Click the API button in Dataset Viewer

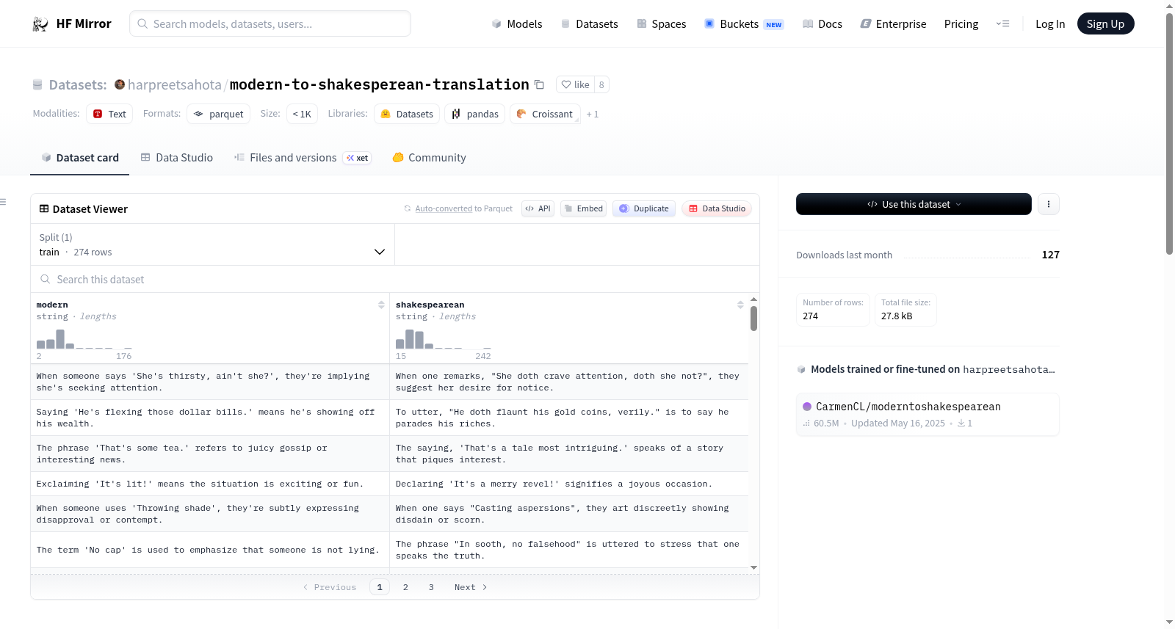tap(538, 208)
